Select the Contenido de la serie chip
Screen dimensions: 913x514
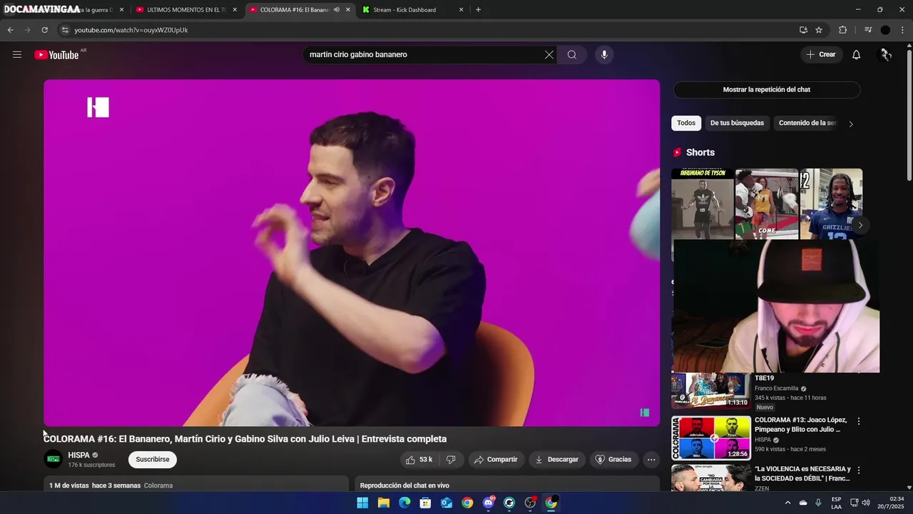(807, 123)
